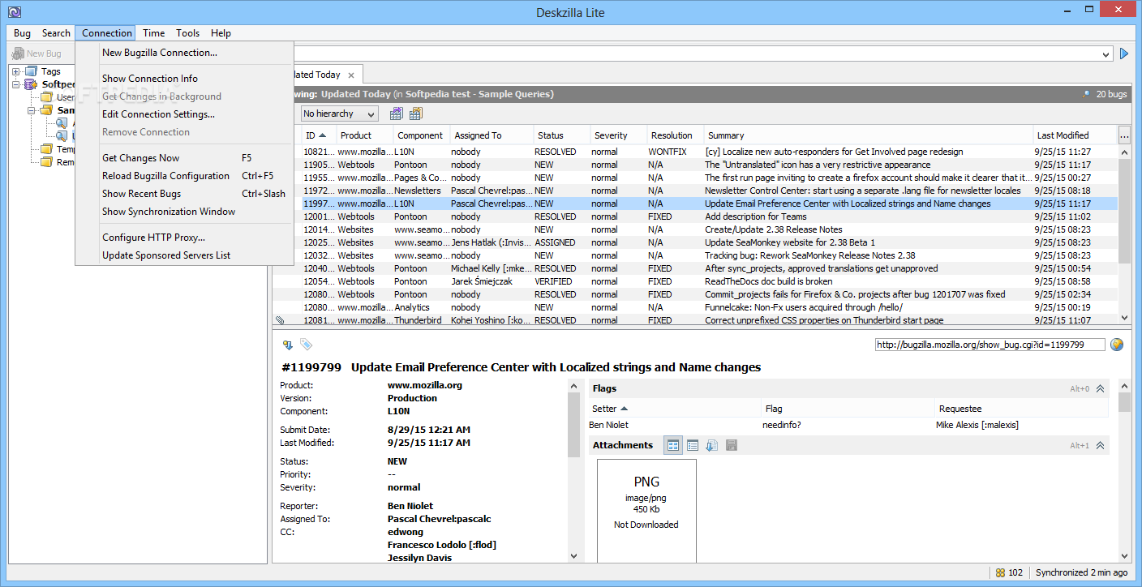Choose Show Synchronization Window
The height and width of the screenshot is (587, 1142).
click(x=184, y=212)
